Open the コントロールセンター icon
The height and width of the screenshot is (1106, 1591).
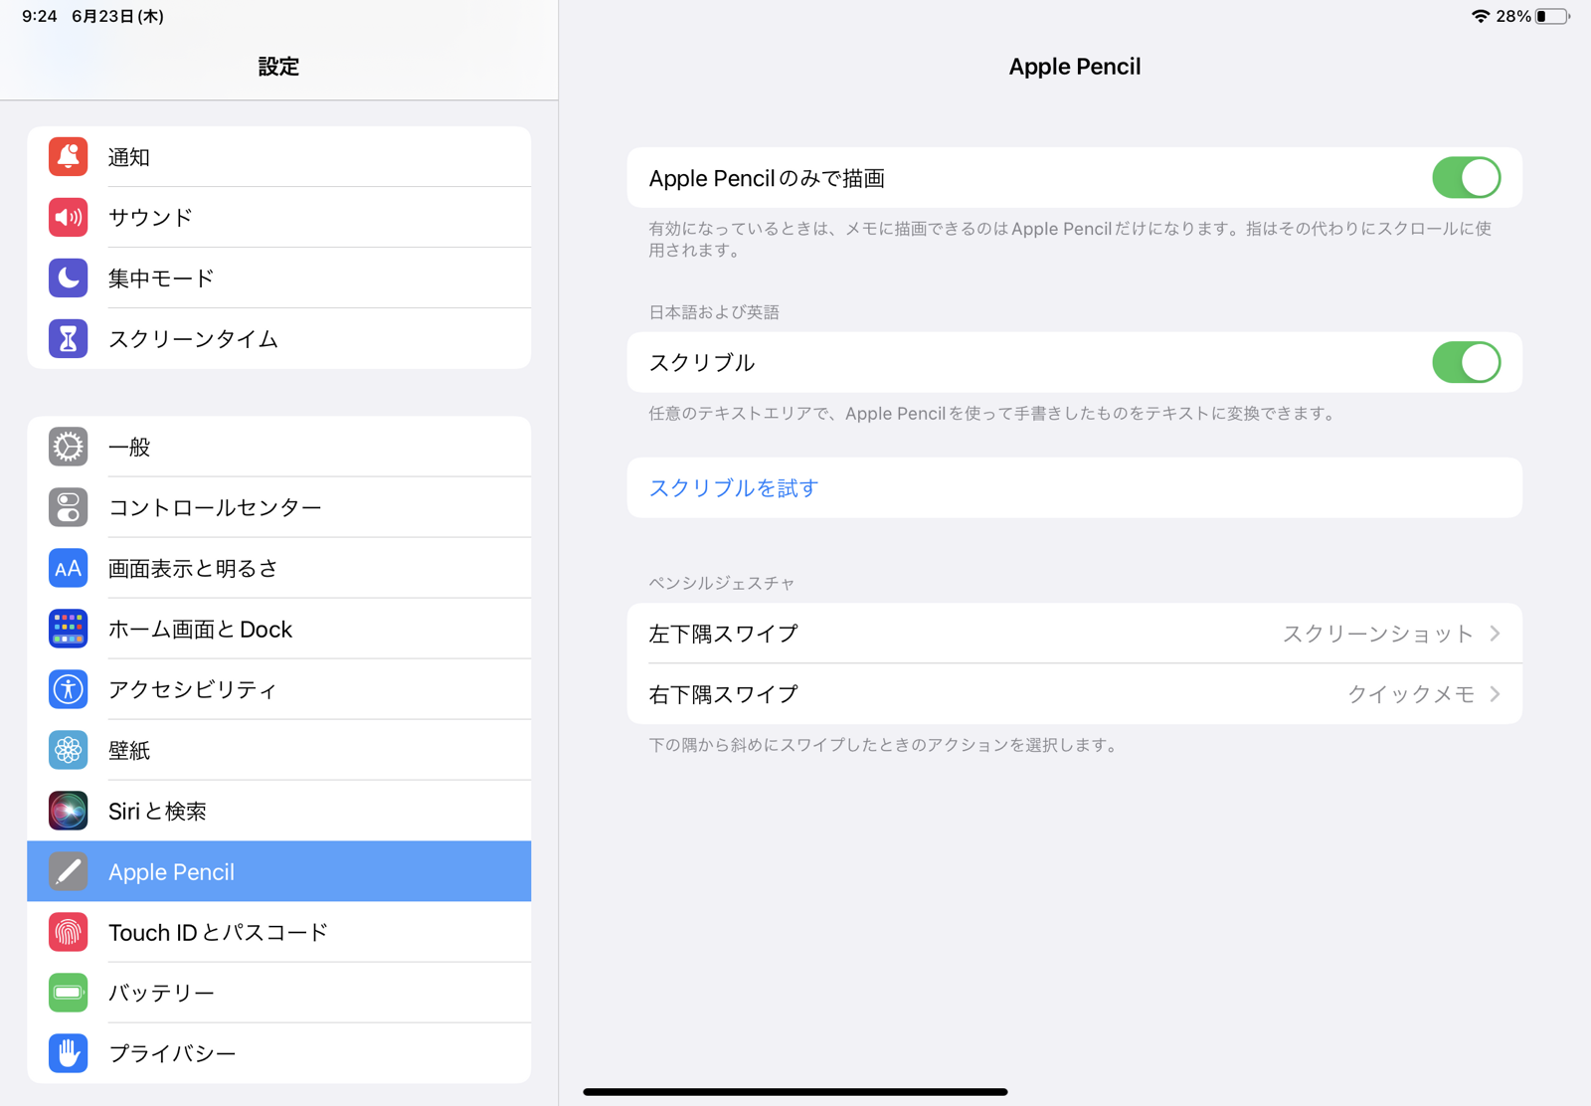point(68,507)
